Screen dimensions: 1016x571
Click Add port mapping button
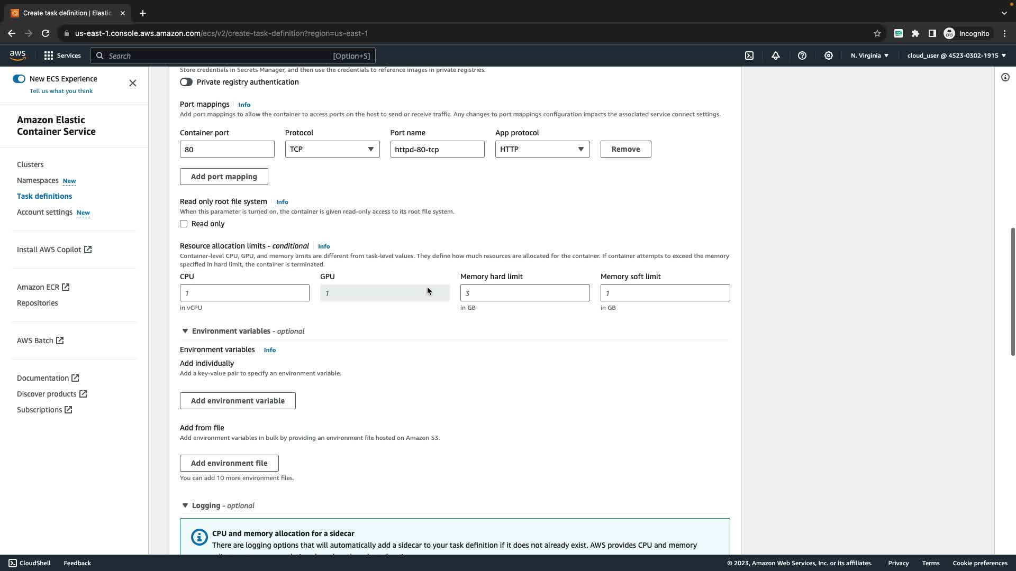coord(224,177)
